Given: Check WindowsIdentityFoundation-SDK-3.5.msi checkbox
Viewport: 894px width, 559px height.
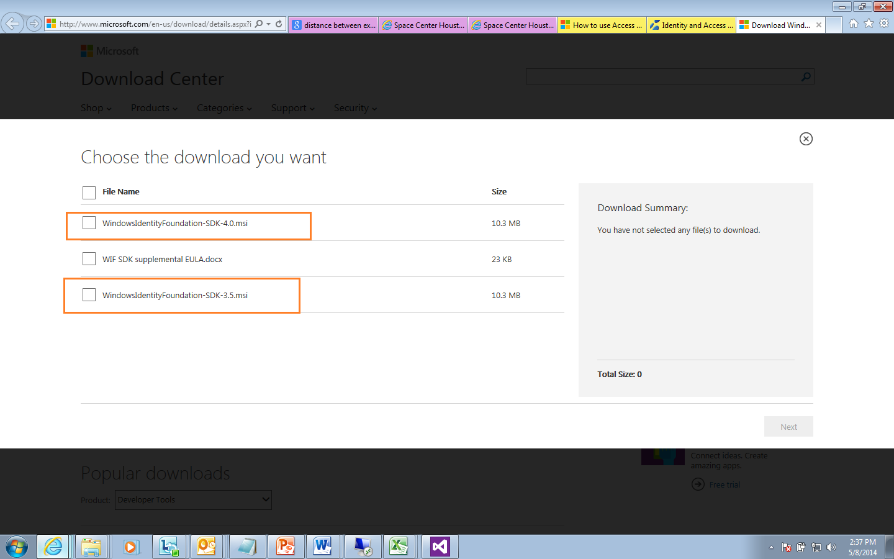Looking at the screenshot, I should [89, 294].
